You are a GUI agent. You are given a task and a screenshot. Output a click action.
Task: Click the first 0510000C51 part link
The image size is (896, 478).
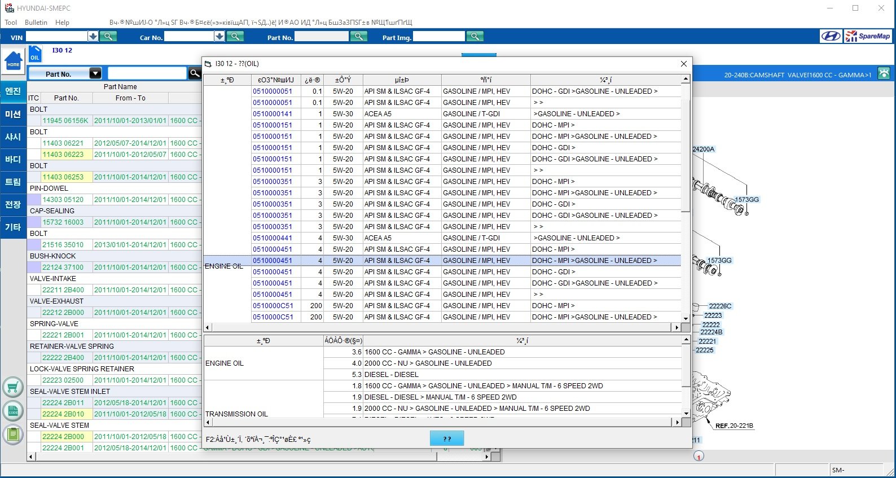273,306
